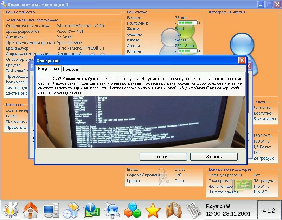The height and width of the screenshot is (220, 282).
Task: Click the E-mail label
Action: tap(12, 116)
